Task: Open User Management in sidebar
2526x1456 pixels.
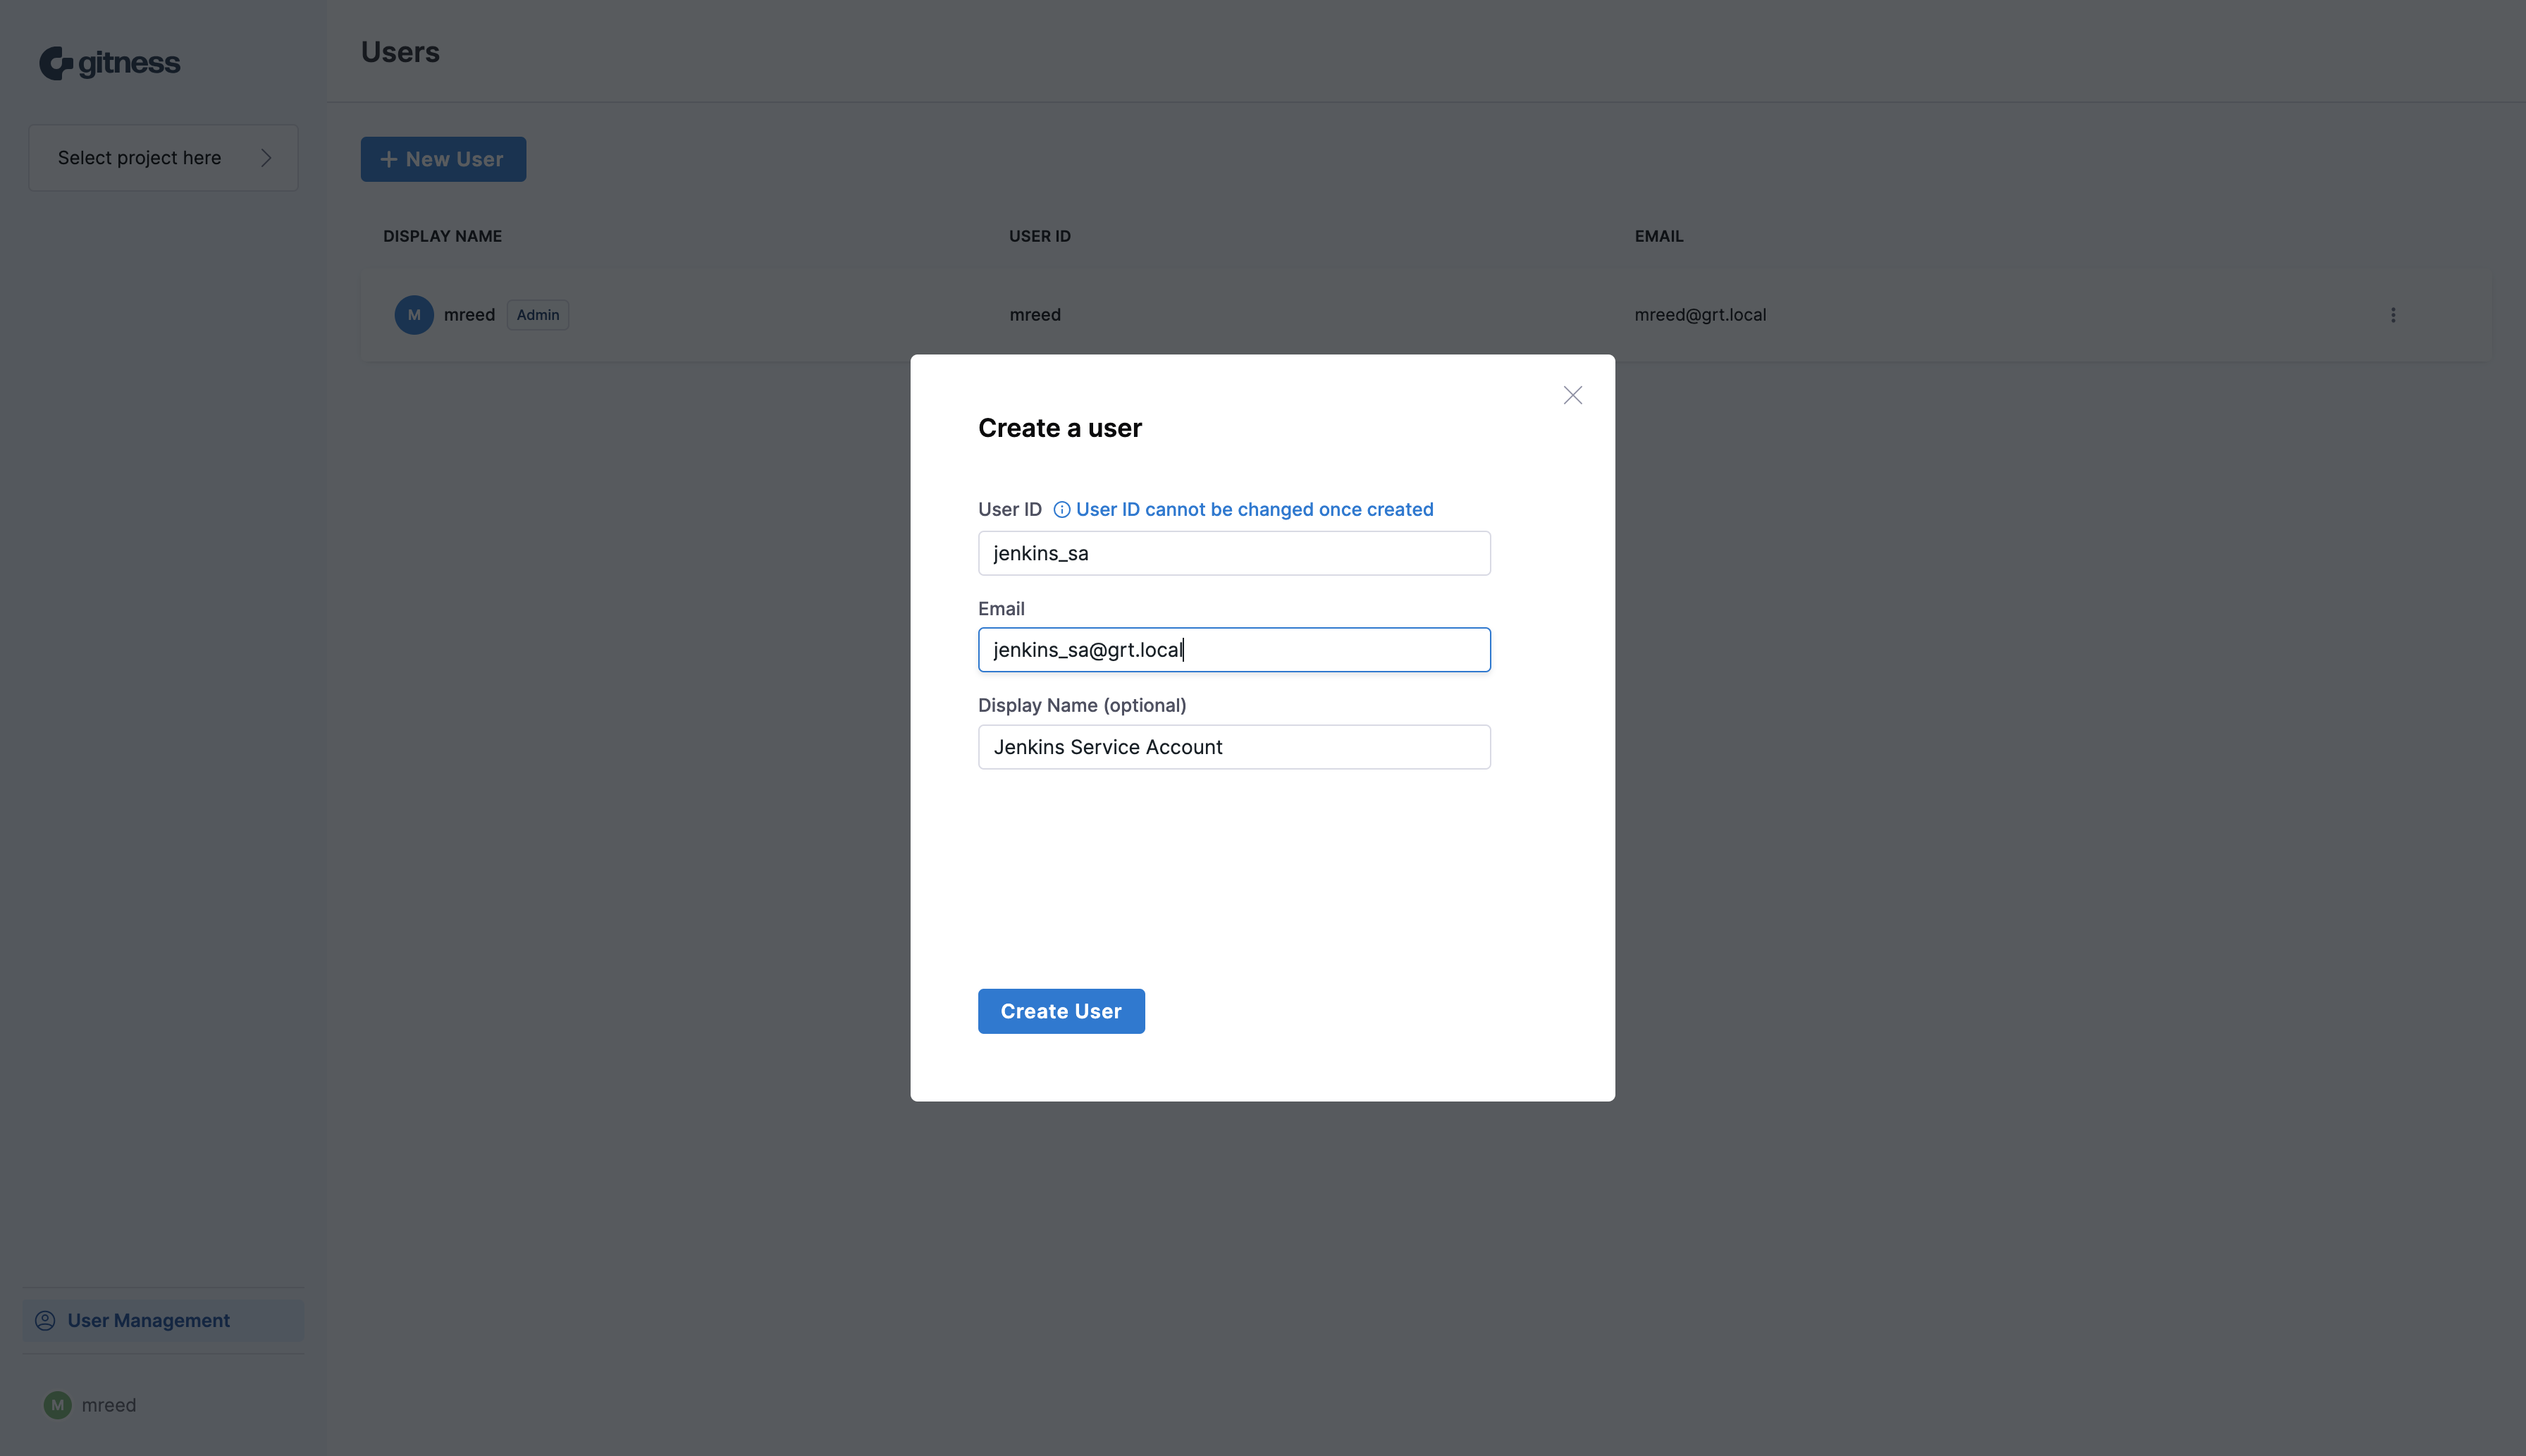Action: [x=164, y=1320]
